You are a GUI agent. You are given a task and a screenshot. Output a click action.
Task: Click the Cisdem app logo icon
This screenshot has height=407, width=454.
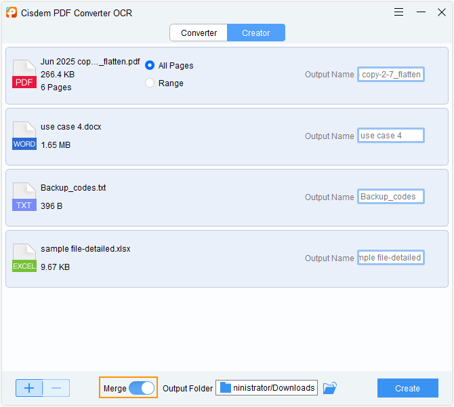pos(12,12)
